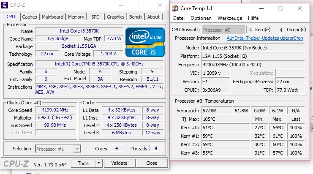Viewport: 313px width, 174px height.
Task: Click the Frequenz value 4200.03MHz
Action: 253,65
